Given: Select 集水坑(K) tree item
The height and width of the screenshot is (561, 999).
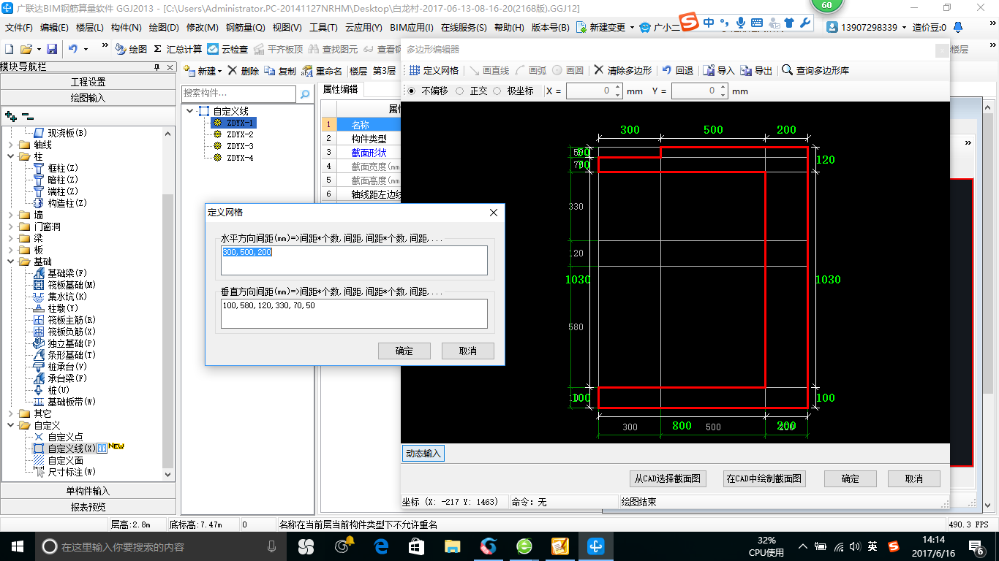Looking at the screenshot, I should pos(67,297).
